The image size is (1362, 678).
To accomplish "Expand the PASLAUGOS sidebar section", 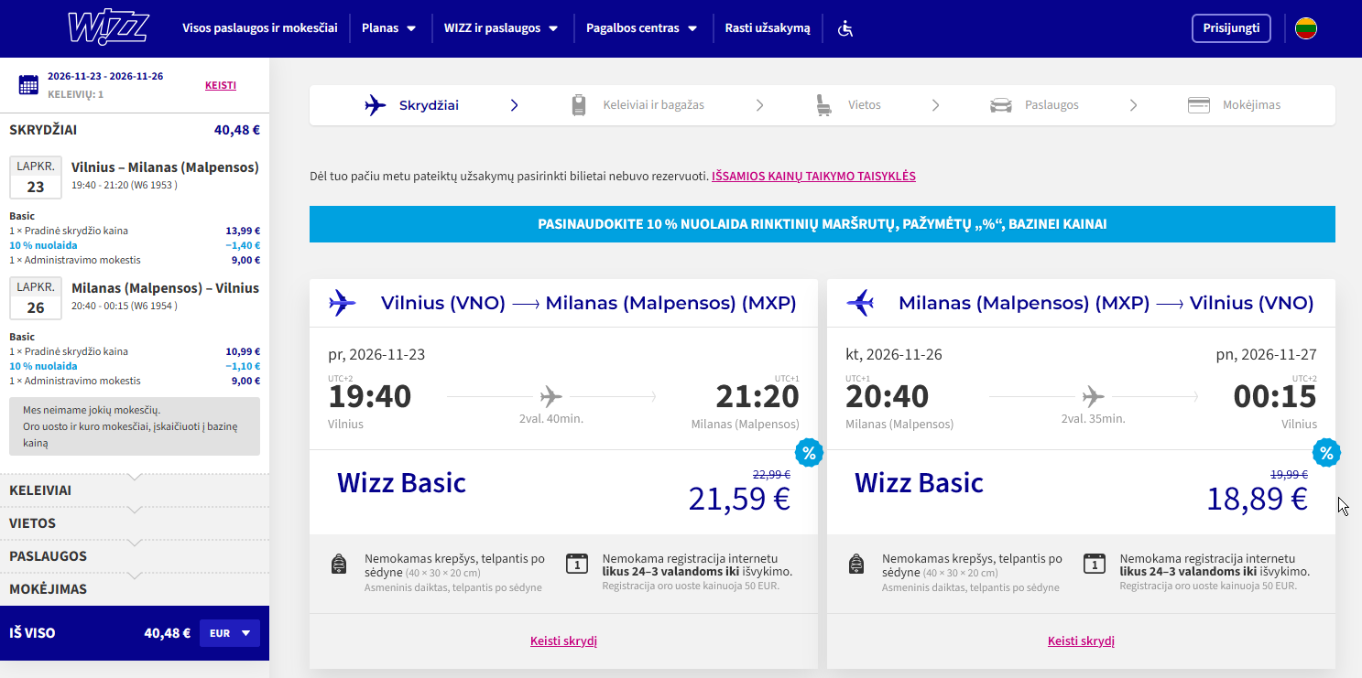I will click(x=135, y=556).
